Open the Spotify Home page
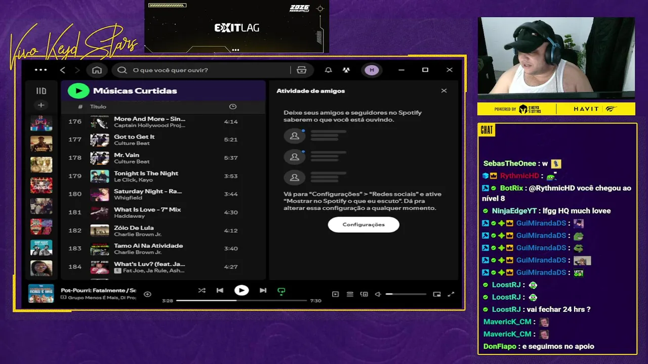 (x=97, y=70)
